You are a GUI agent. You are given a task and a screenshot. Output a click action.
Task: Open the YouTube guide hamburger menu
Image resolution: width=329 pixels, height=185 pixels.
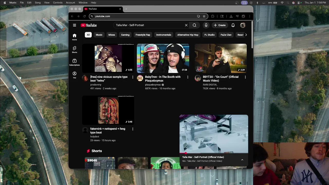pyautogui.click(x=75, y=25)
